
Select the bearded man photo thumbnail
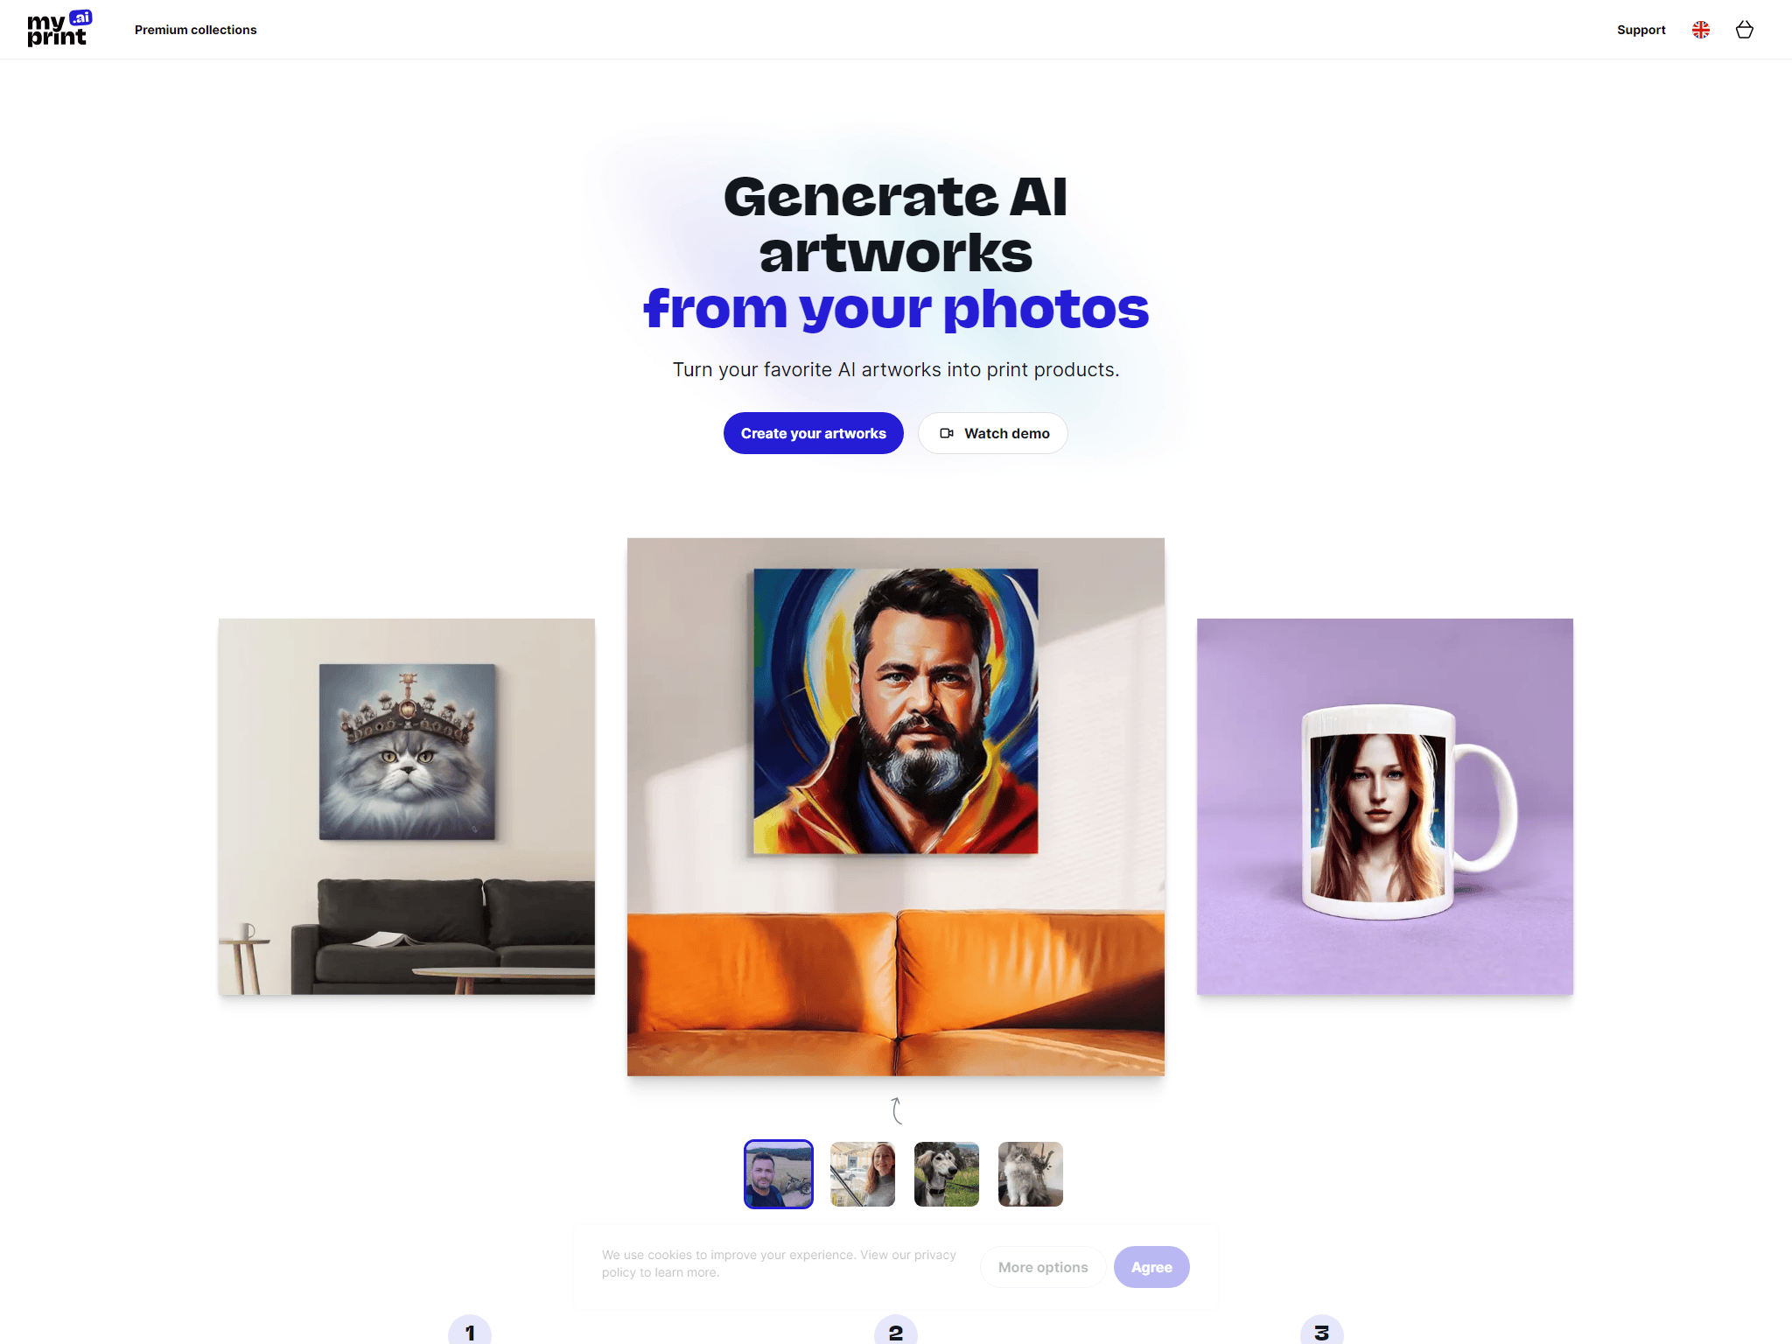(x=779, y=1174)
